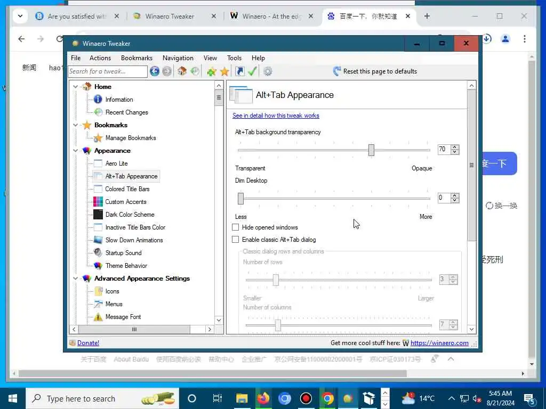Screen dimensions: 546x409
Task: Open the File menu
Action: pyautogui.click(x=76, y=58)
